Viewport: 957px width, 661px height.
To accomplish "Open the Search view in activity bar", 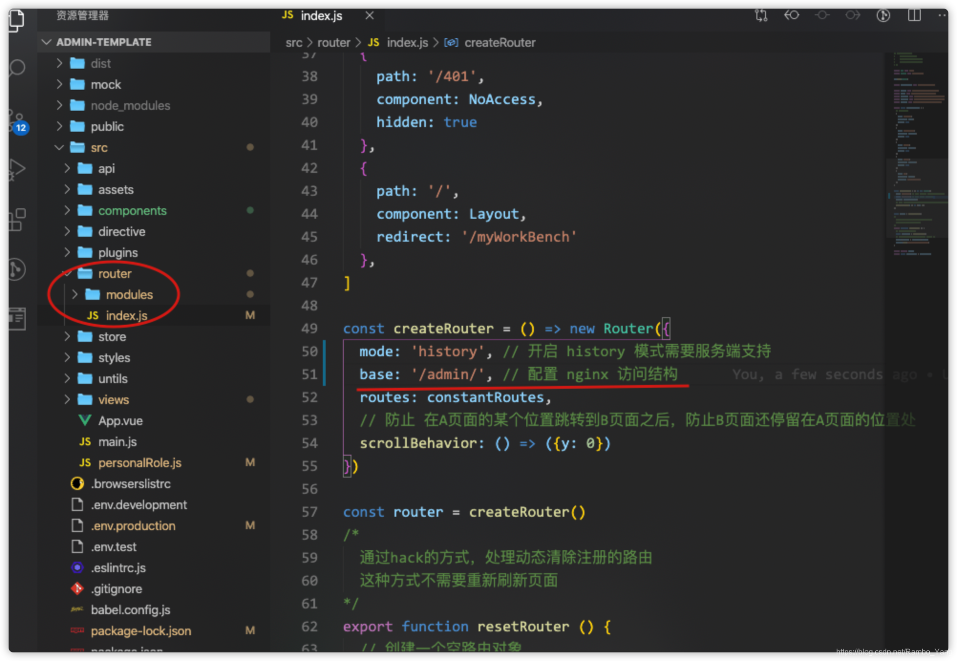I will [17, 68].
